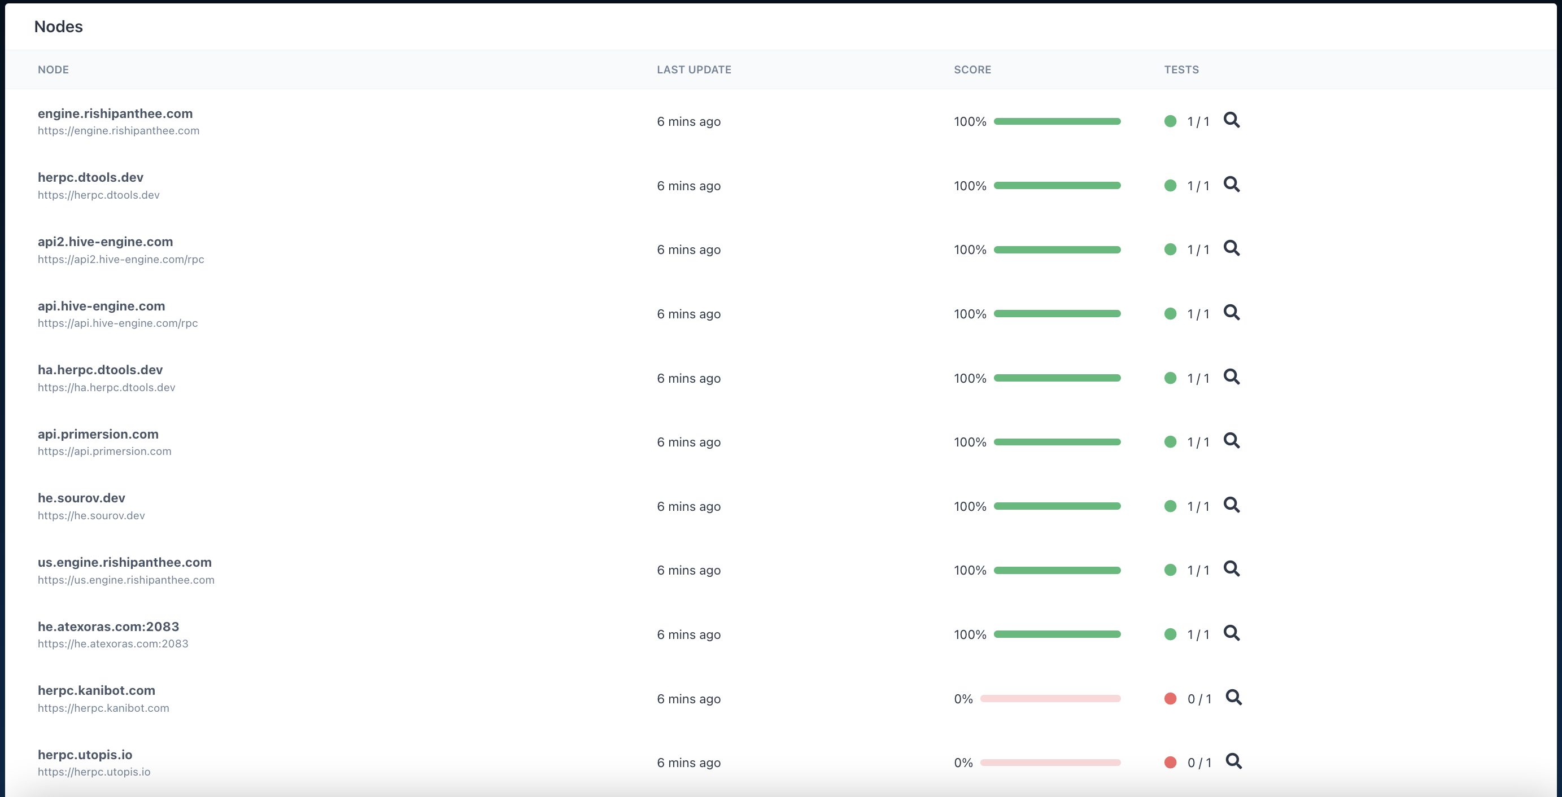Follow https://api2.hive-engine.com/rpc URL
1562x797 pixels.
pos(121,260)
